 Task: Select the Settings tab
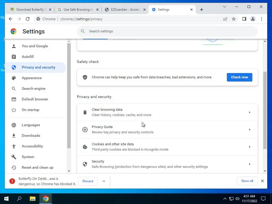point(172,10)
